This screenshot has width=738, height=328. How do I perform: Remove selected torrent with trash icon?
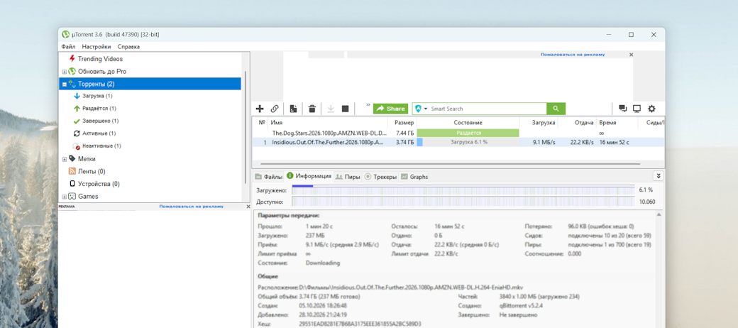point(312,109)
